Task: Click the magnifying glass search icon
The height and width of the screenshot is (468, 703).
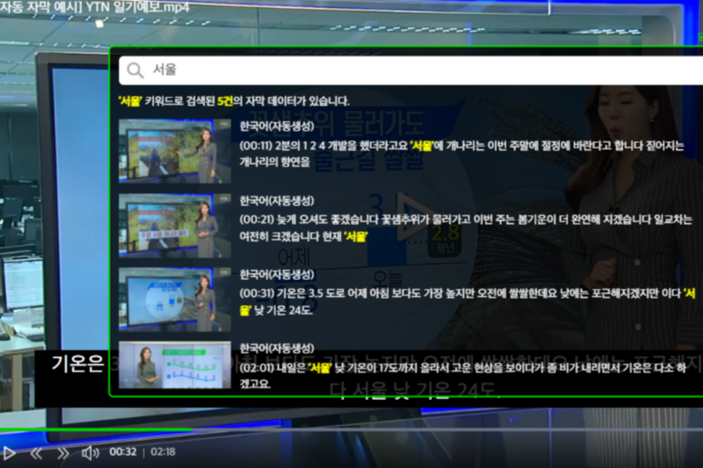Action: (x=135, y=70)
